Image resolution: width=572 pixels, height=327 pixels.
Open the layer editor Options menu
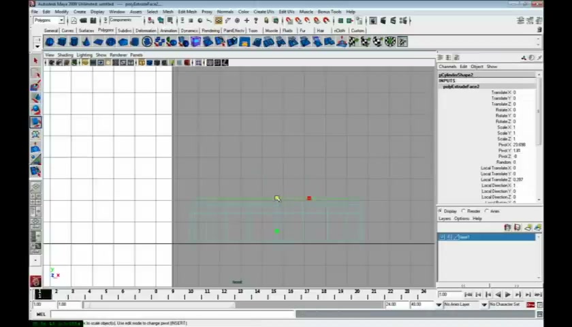tap(462, 218)
